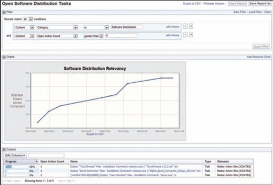Remove the Open Action Count clause with the minus button
273x185 pixels.
click(x=185, y=35)
